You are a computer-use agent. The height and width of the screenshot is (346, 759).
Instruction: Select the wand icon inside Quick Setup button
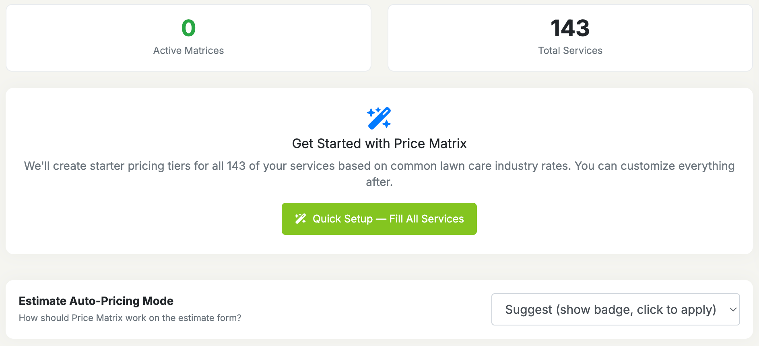pos(300,218)
